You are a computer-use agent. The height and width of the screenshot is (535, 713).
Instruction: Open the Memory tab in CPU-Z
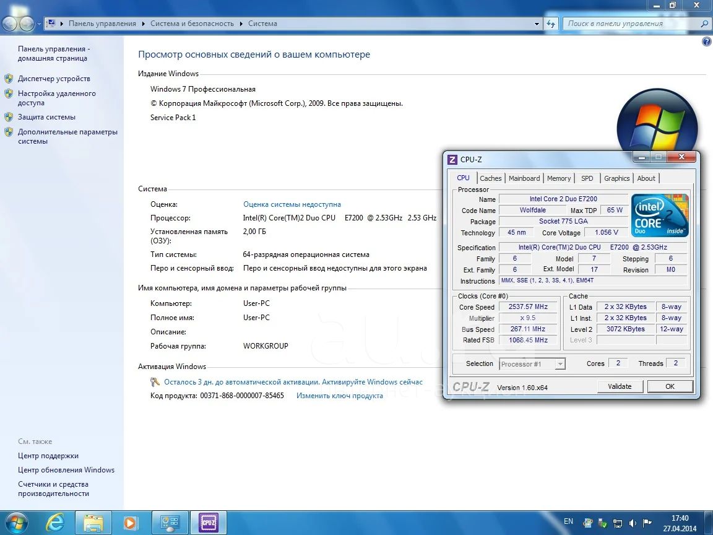[x=559, y=178]
